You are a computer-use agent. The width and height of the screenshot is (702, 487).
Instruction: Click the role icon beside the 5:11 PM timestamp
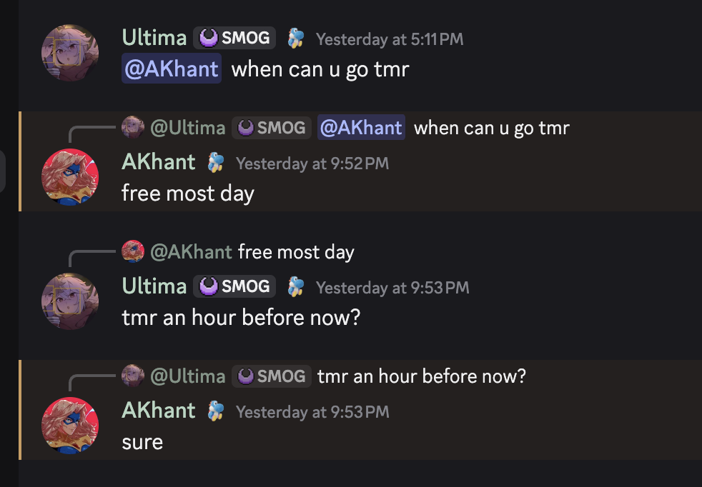pyautogui.click(x=296, y=39)
